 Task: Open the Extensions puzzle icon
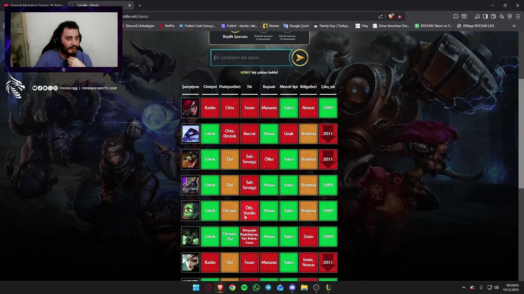pyautogui.click(x=456, y=16)
